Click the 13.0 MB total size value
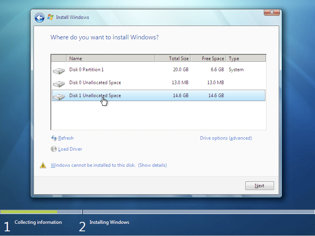The height and width of the screenshot is (236, 315). (180, 83)
